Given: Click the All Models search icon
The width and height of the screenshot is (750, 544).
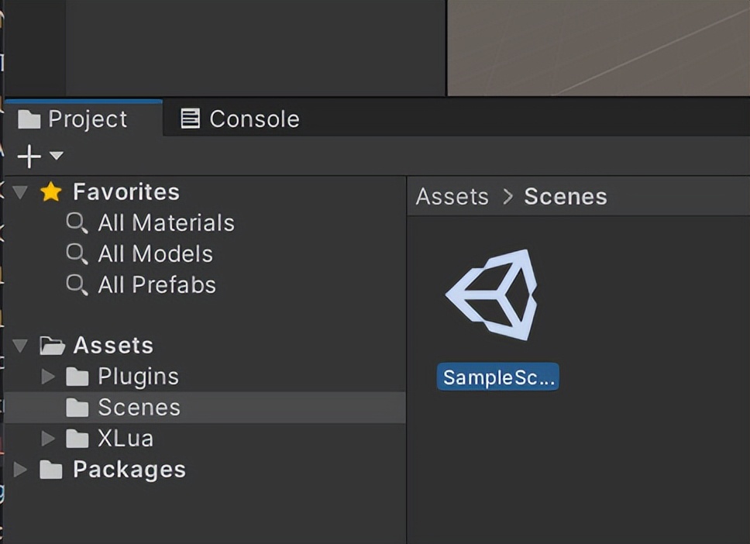Looking at the screenshot, I should tap(77, 254).
